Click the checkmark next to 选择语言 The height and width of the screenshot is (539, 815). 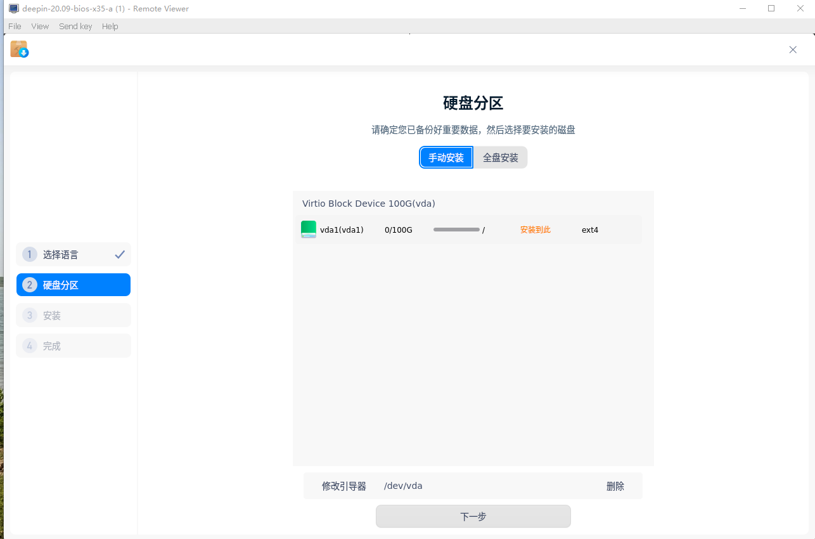pos(120,254)
